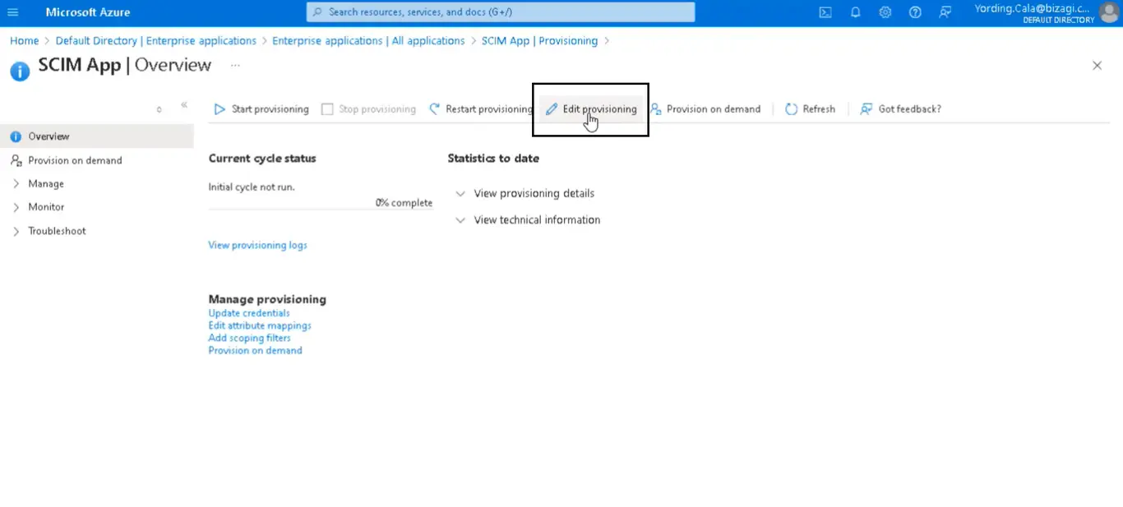Open the account profile avatar
The height and width of the screenshot is (507, 1123).
[1109, 12]
